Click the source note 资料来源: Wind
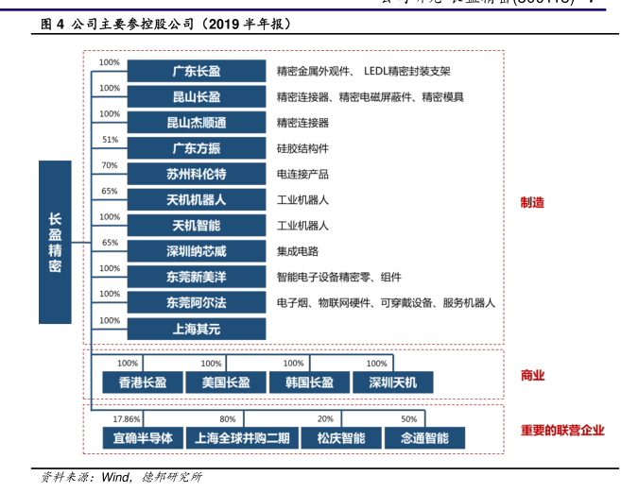The height and width of the screenshot is (493, 621). (121, 477)
